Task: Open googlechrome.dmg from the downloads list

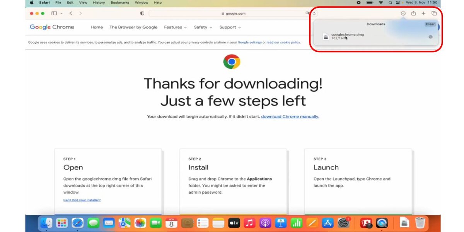Action: 377,36
